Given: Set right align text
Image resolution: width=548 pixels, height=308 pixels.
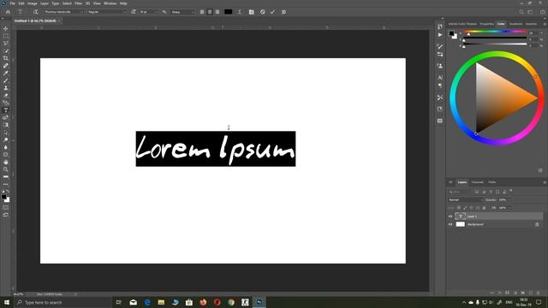Looking at the screenshot, I should coord(217,12).
